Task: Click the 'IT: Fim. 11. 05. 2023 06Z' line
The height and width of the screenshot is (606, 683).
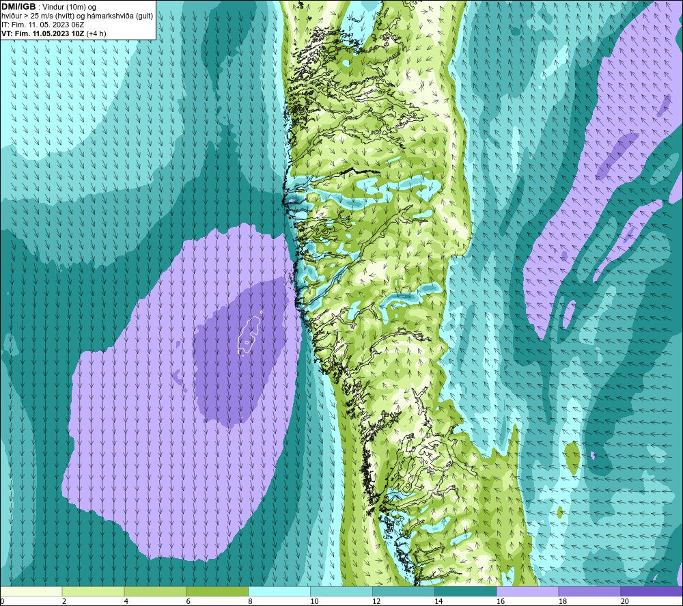Action: [42, 25]
